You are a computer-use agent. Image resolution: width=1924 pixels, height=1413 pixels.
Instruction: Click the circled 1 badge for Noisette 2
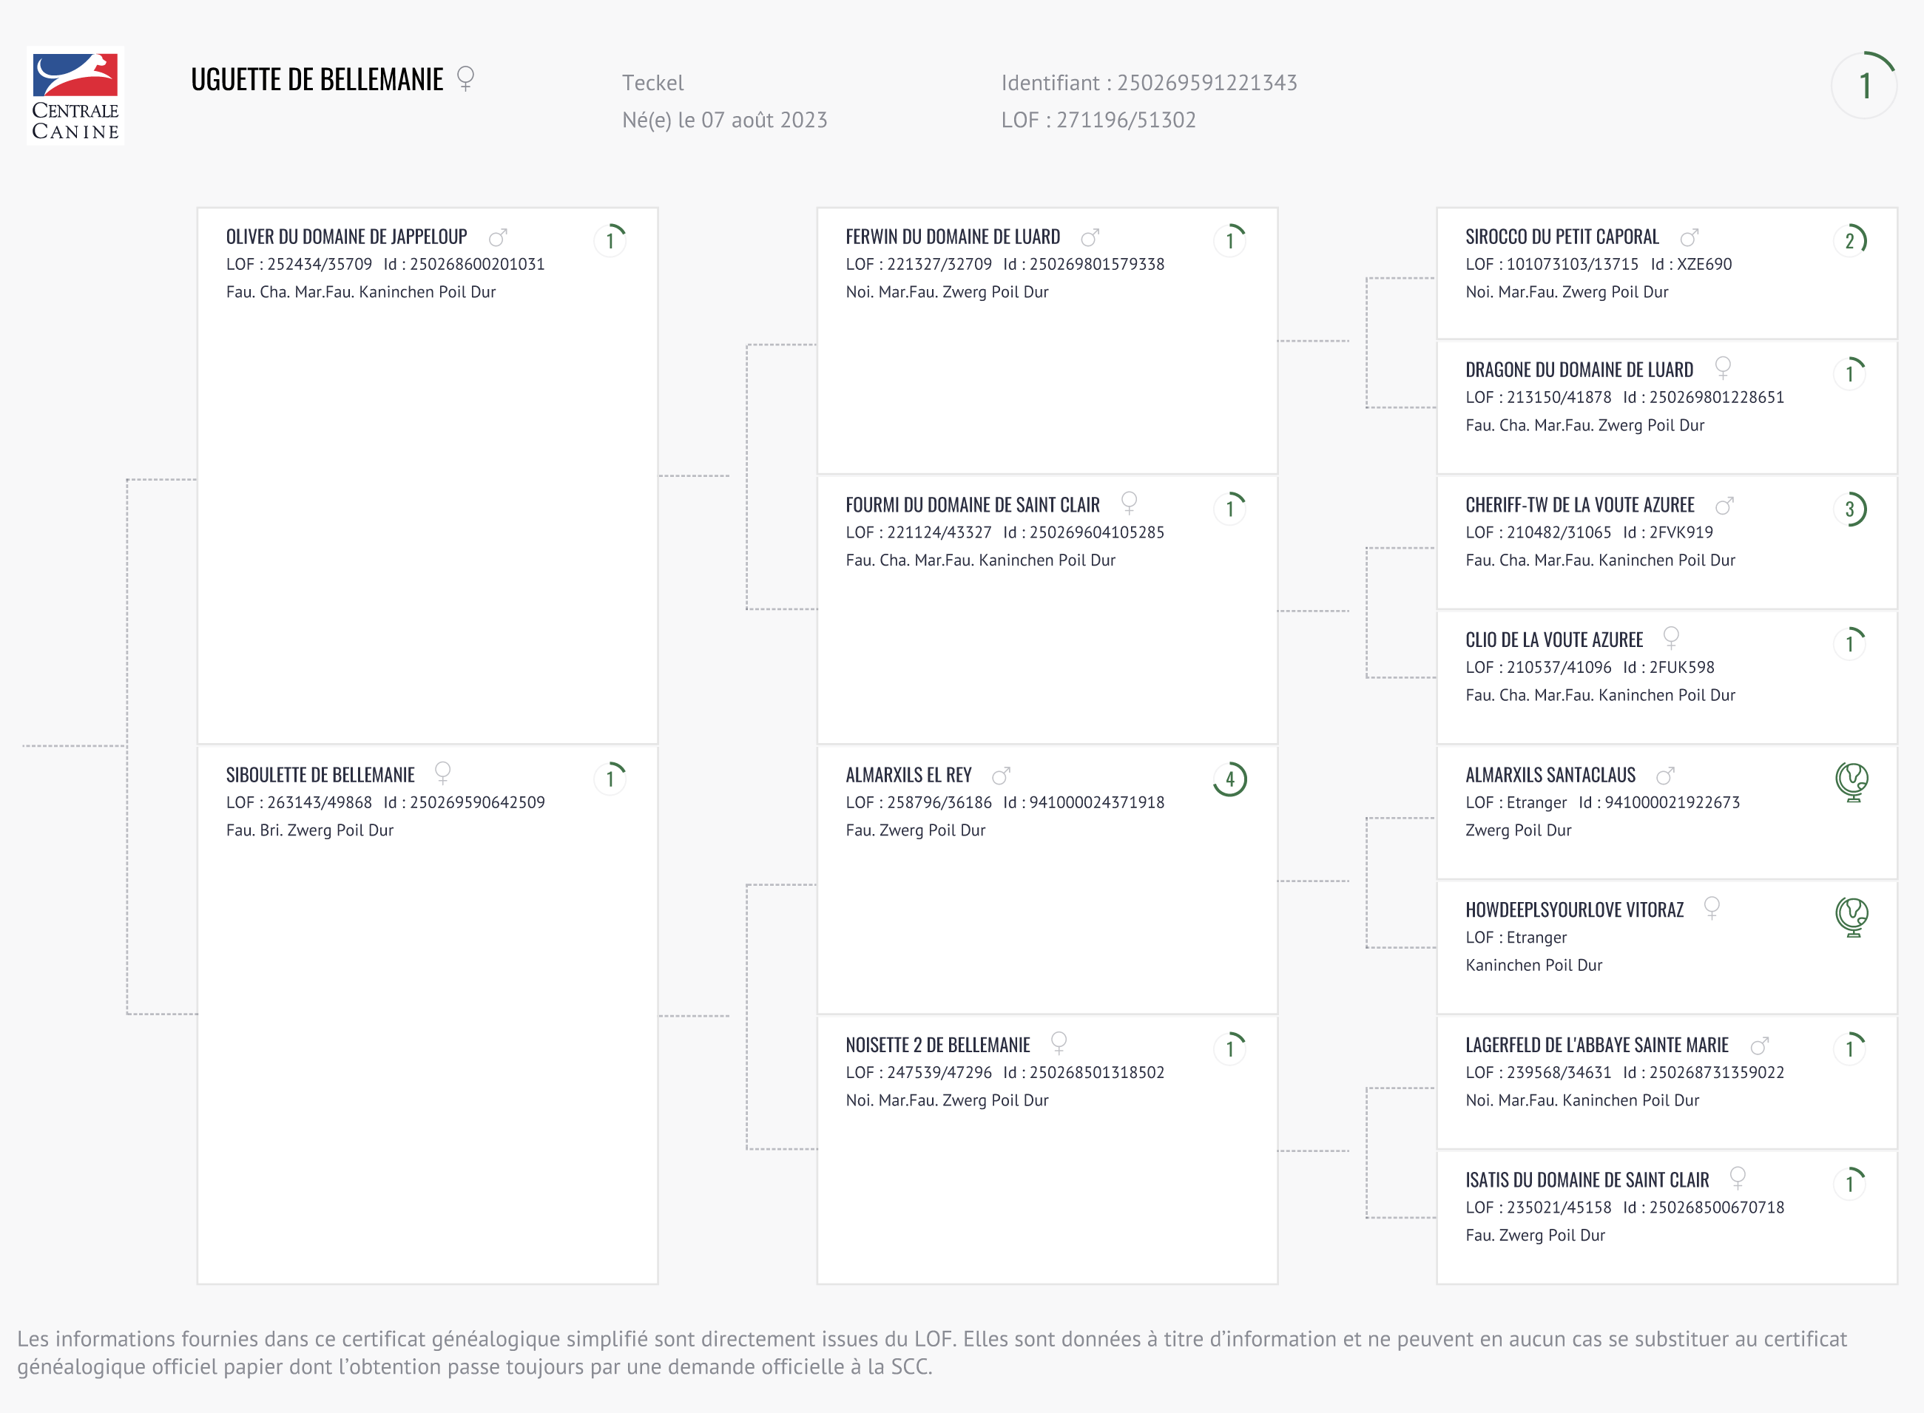coord(1229,1048)
